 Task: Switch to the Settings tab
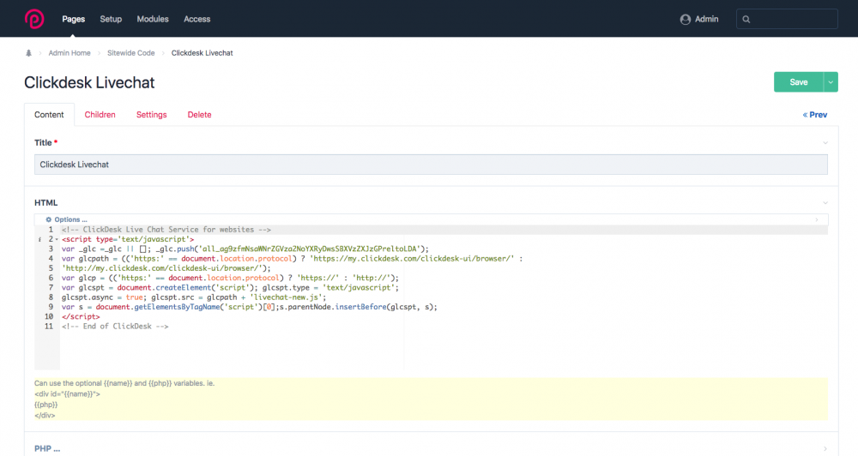pos(152,115)
